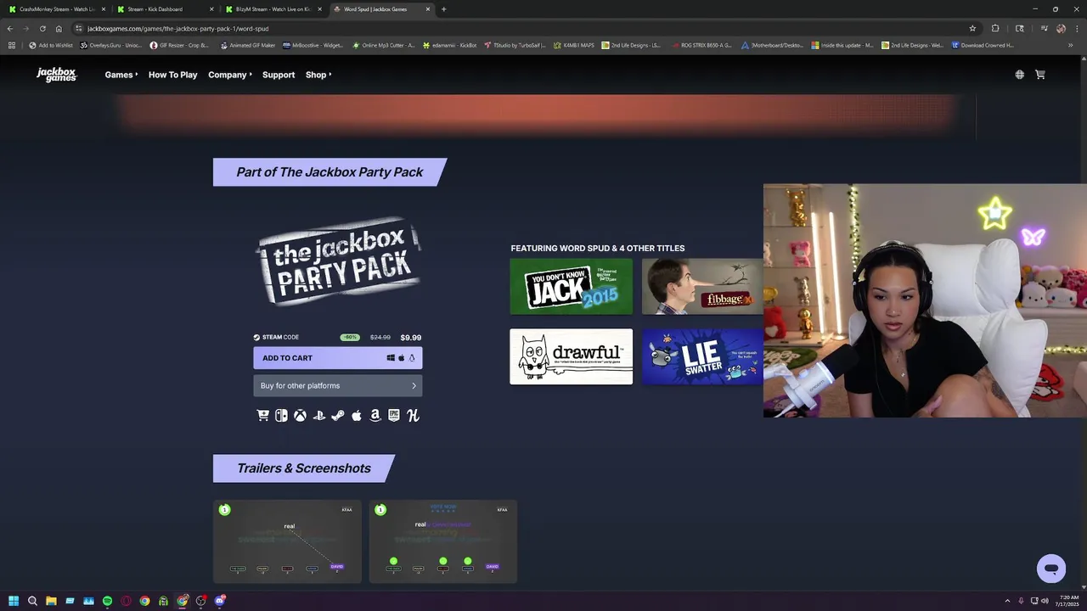
Task: Bookmark this page with the star icon
Action: coord(972,28)
